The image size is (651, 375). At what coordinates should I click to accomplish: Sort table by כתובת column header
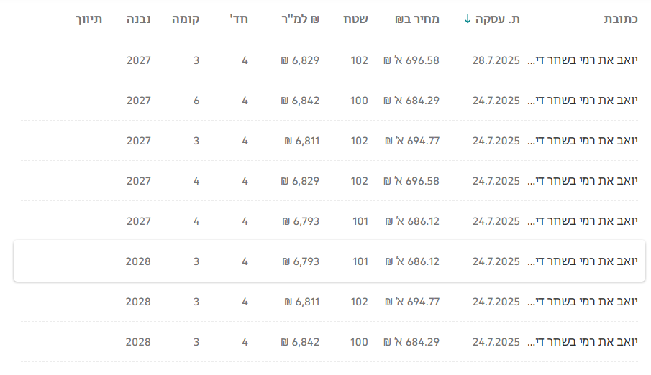pyautogui.click(x=620, y=19)
